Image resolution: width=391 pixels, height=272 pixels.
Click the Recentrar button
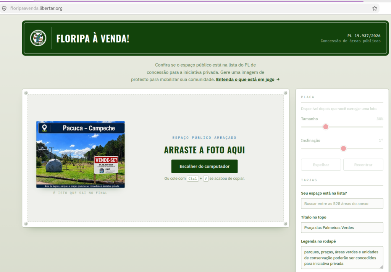click(x=364, y=165)
